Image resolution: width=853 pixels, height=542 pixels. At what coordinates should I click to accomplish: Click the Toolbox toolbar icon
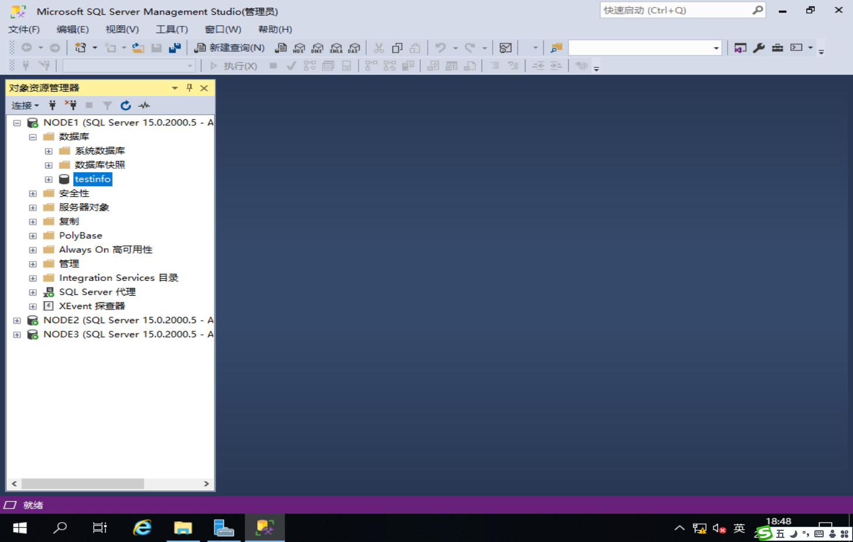click(x=777, y=48)
